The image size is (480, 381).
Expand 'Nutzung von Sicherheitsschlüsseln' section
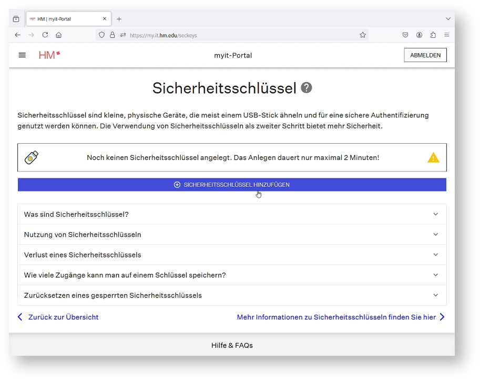pos(232,235)
